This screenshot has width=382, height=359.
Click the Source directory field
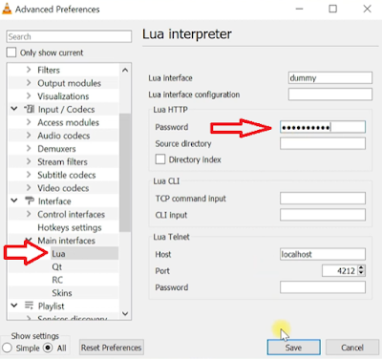(x=323, y=143)
